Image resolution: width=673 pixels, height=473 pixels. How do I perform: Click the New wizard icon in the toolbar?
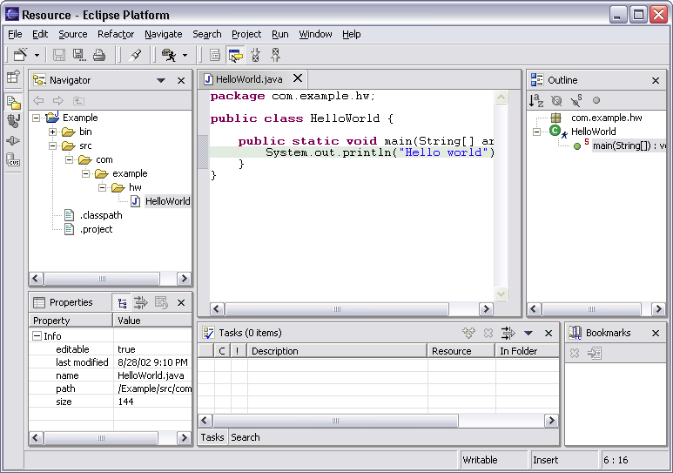pyautogui.click(x=21, y=55)
